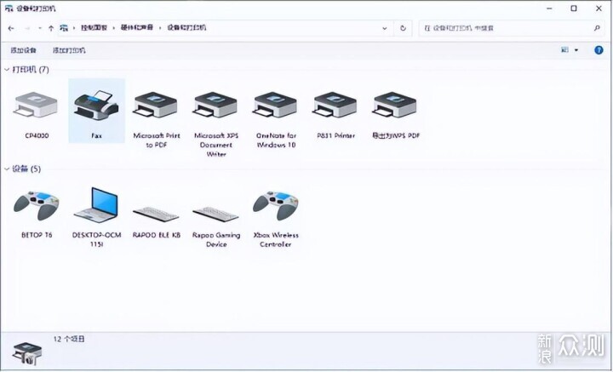The width and height of the screenshot is (613, 372).
Task: Open the address bar history dropdown
Action: pos(385,28)
